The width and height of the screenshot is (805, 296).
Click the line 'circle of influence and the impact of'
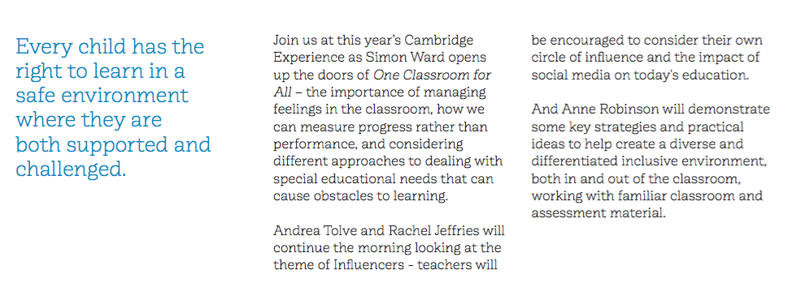(646, 58)
